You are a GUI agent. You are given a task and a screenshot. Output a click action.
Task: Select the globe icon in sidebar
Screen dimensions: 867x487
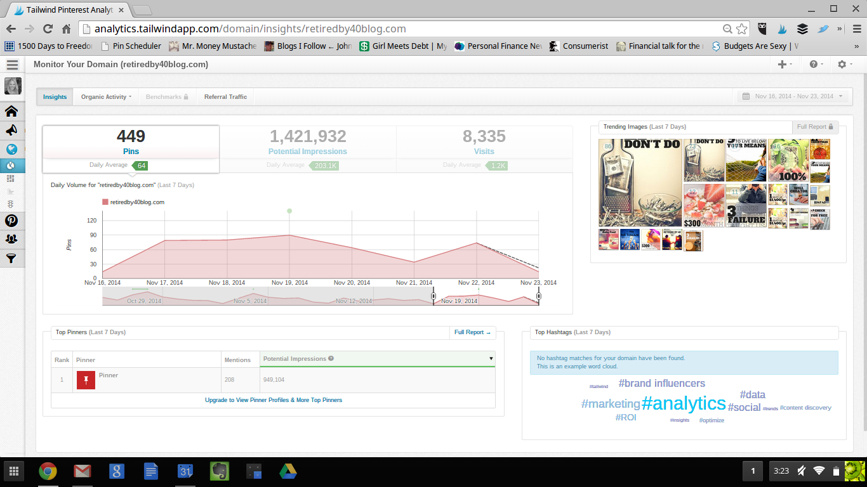pyautogui.click(x=11, y=150)
